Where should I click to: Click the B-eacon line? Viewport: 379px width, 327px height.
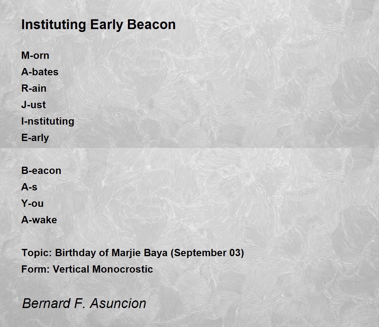coord(41,170)
